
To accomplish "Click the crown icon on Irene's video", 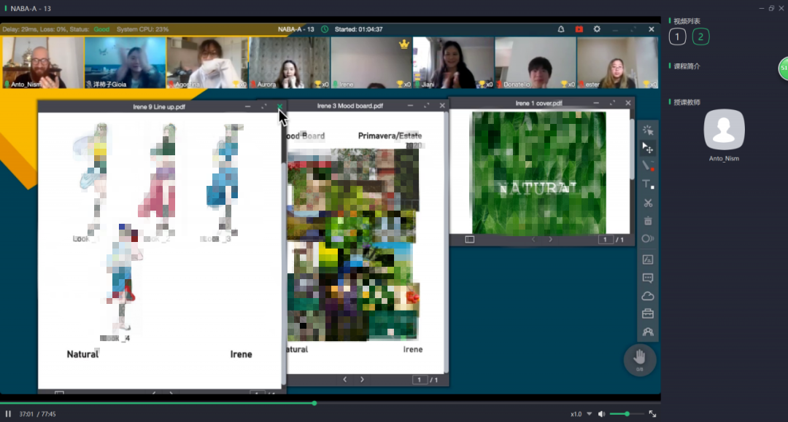I will point(404,44).
